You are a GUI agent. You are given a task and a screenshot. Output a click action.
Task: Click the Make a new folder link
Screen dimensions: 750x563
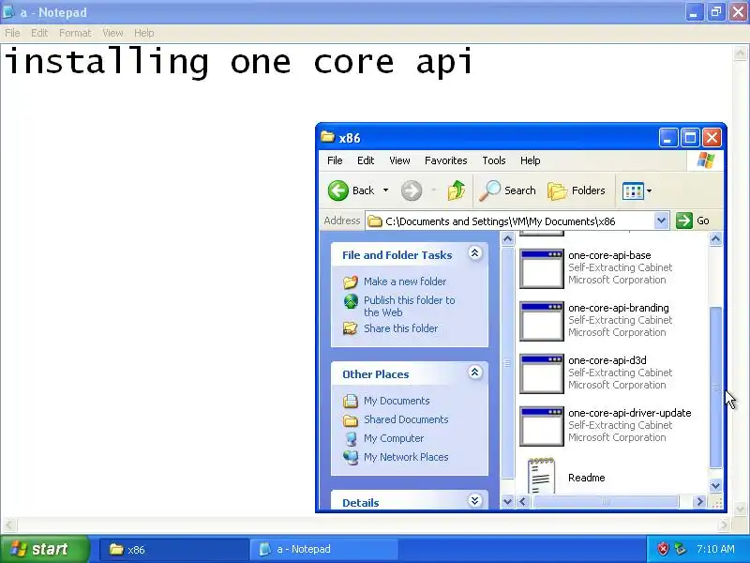(x=405, y=281)
